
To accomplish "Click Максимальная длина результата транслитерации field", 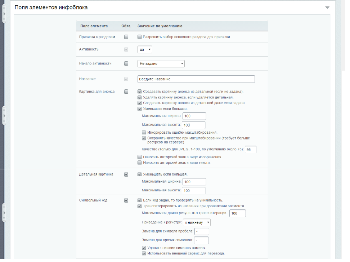I will [238, 213].
